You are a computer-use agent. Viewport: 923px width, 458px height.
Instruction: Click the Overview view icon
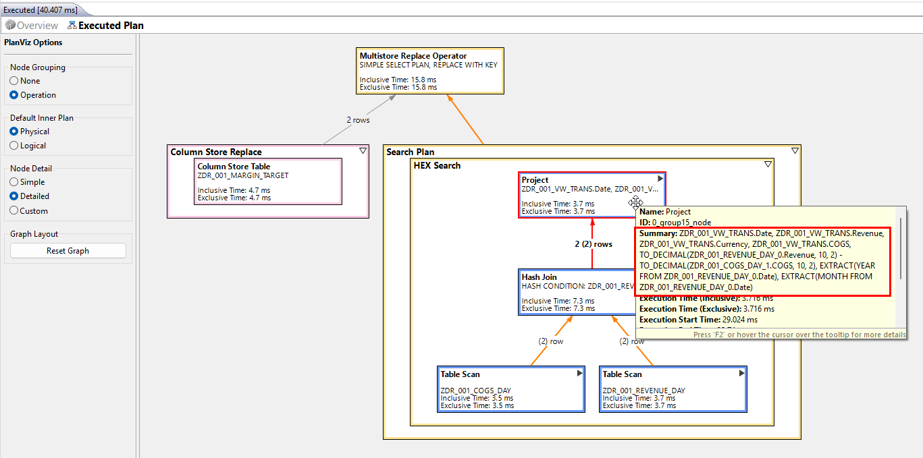point(9,25)
